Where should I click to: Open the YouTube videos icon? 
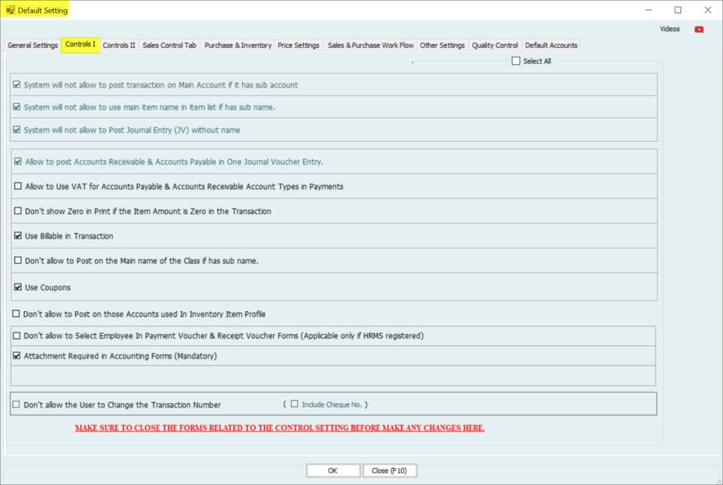(699, 30)
